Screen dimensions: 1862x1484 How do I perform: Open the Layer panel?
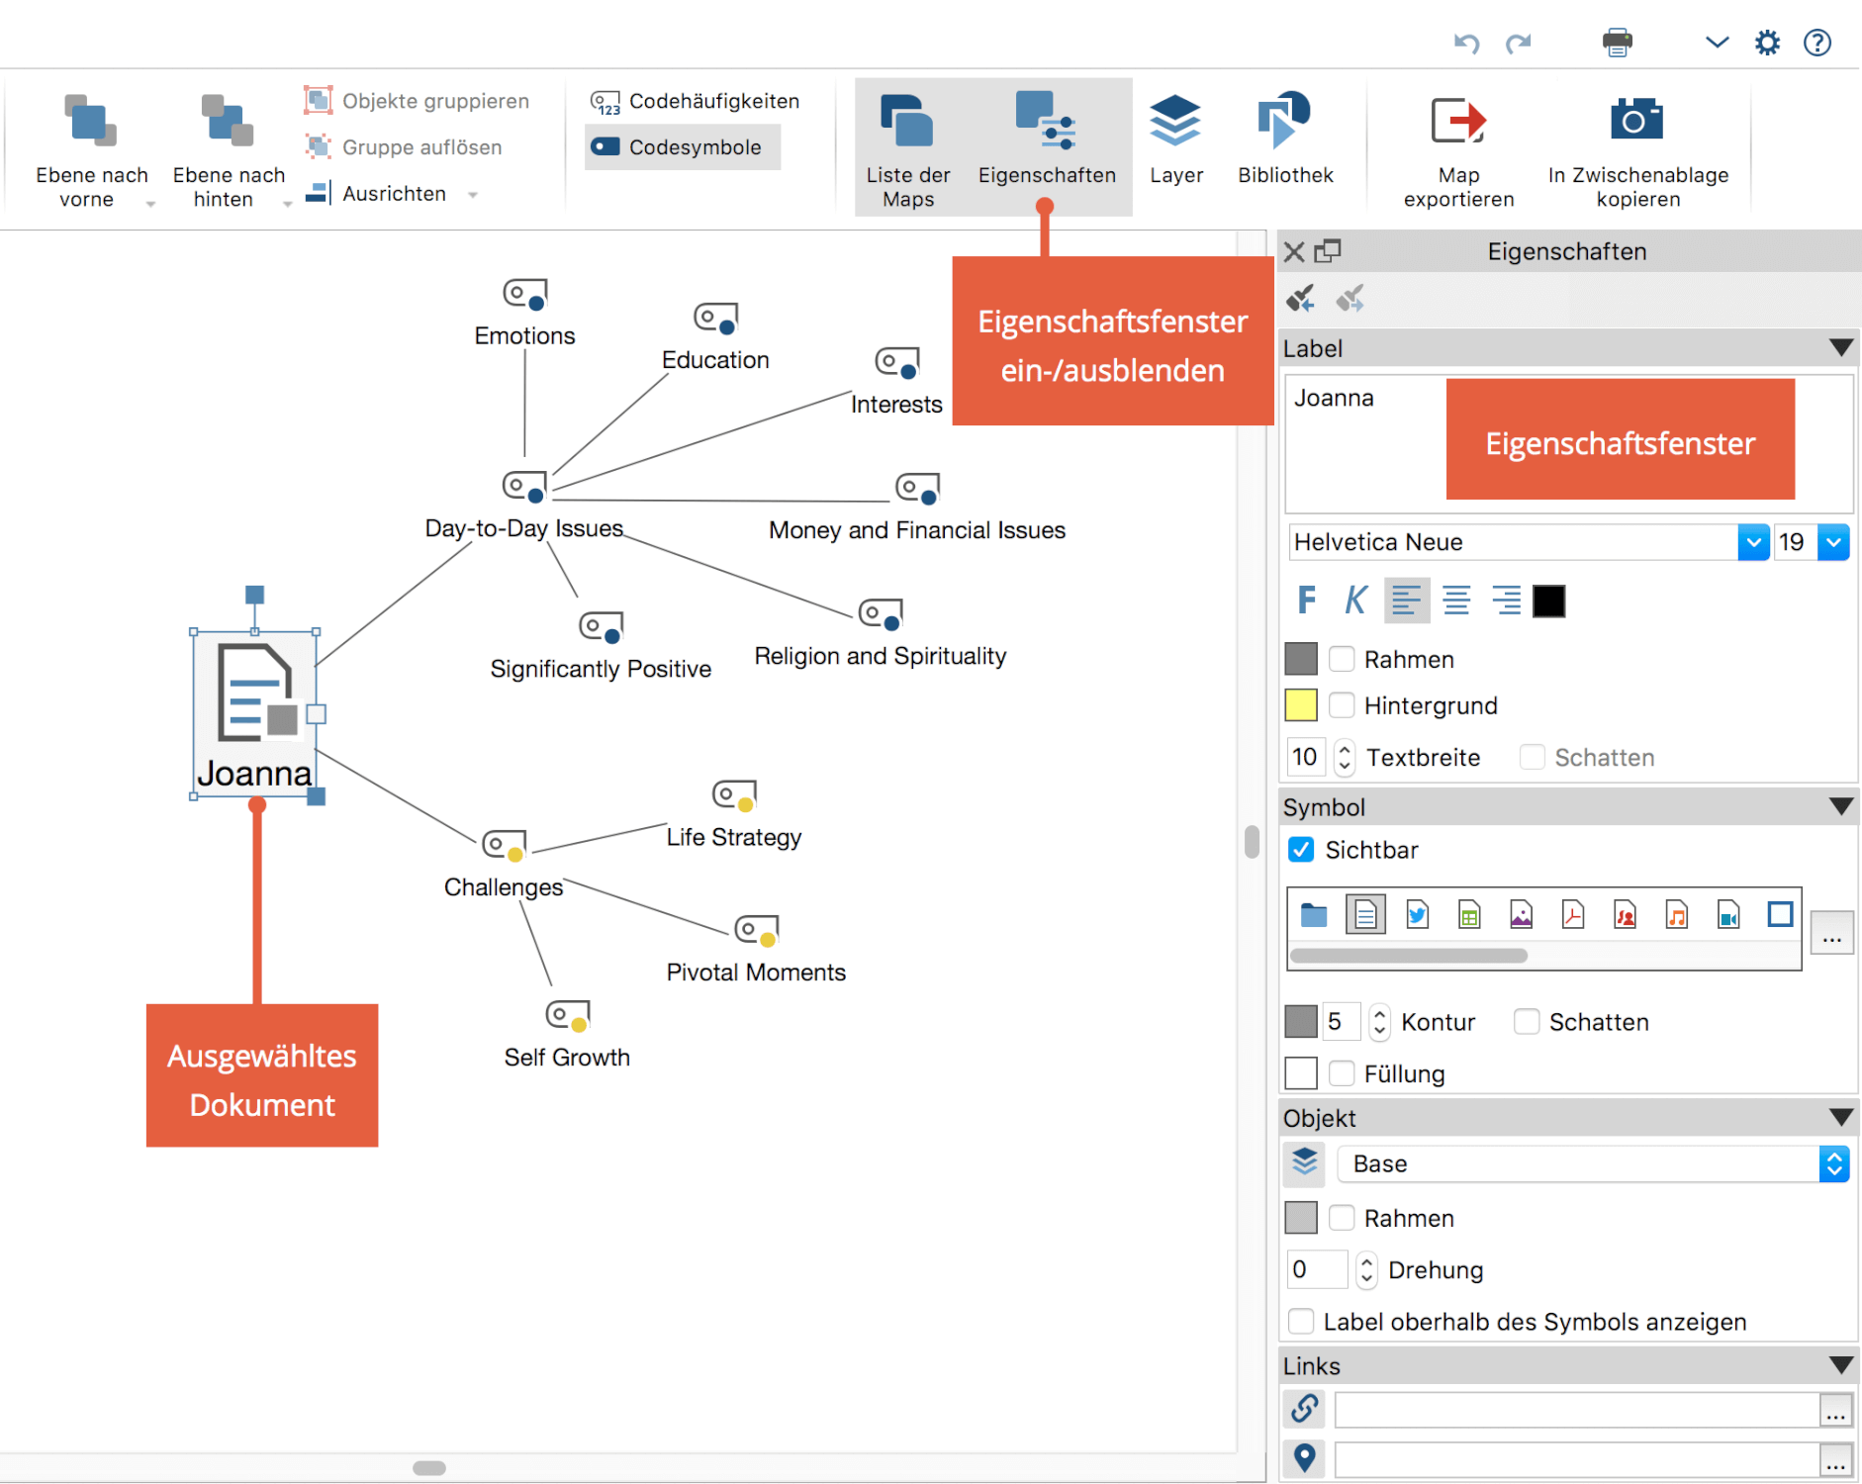(1175, 139)
